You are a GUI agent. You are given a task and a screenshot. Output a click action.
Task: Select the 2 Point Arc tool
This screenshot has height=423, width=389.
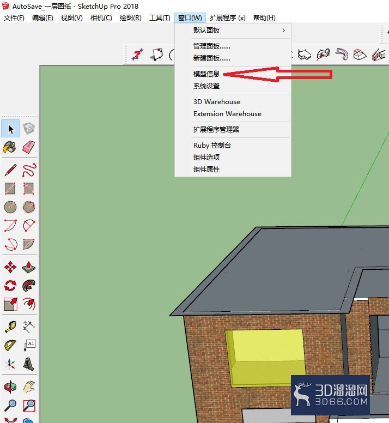28,226
